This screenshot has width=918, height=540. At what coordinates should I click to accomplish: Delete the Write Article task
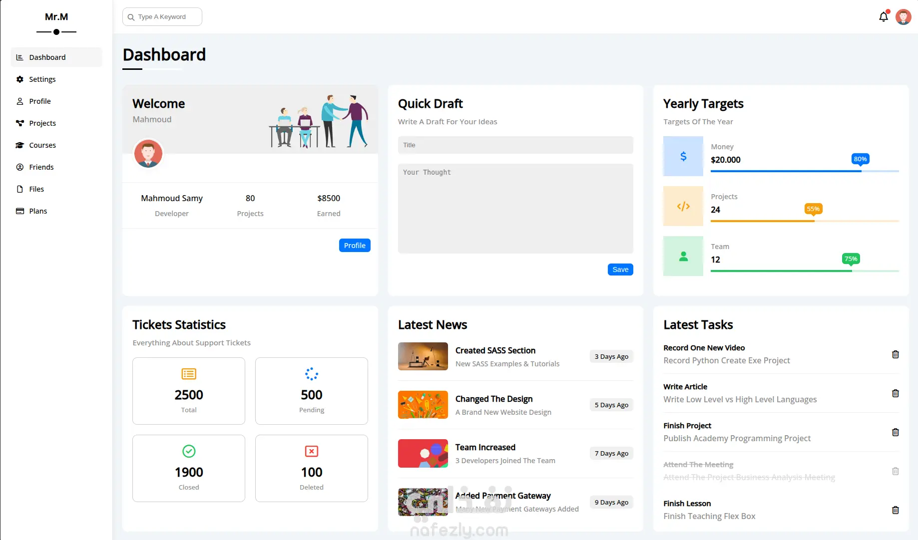[896, 393]
